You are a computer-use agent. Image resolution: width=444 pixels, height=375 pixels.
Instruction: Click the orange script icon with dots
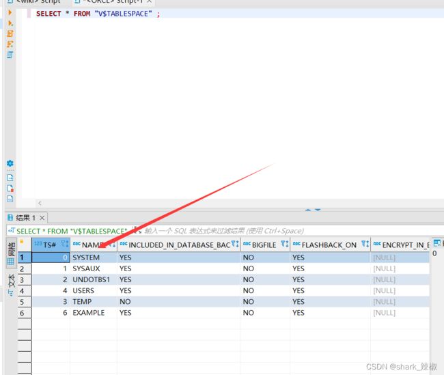[10, 44]
